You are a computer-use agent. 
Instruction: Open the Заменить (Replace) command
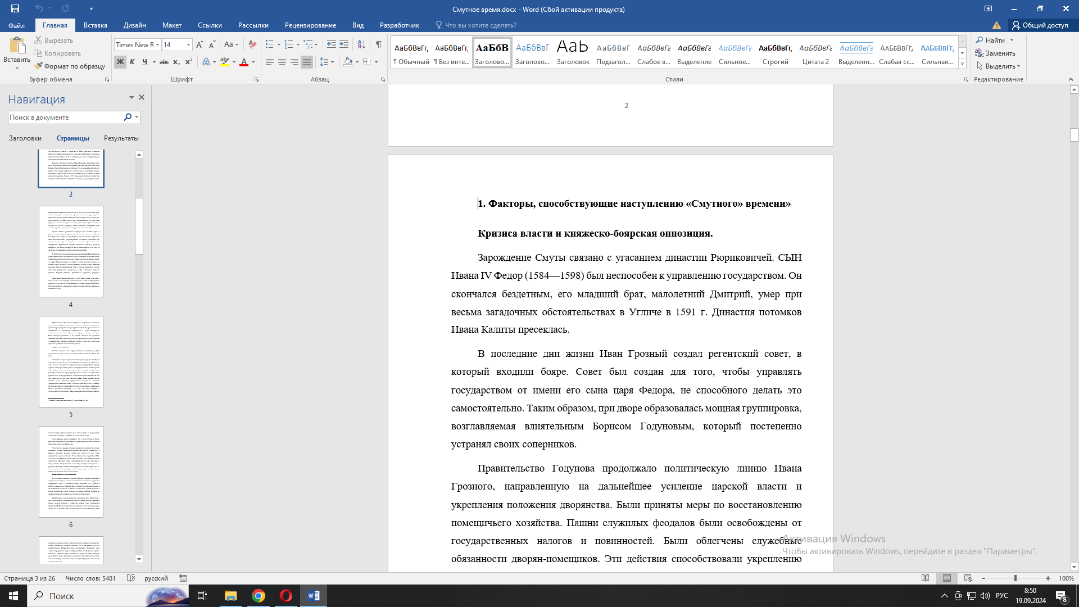click(1000, 53)
